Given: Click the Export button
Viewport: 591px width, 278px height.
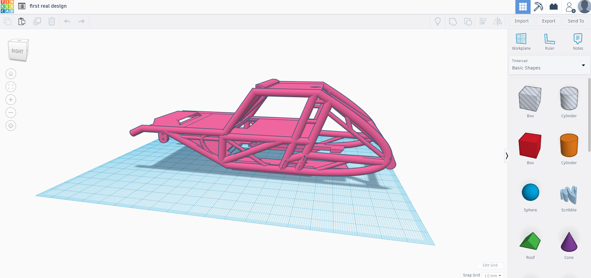Looking at the screenshot, I should pyautogui.click(x=549, y=21).
